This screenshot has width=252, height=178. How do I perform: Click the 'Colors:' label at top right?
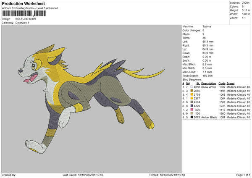coord(234,7)
